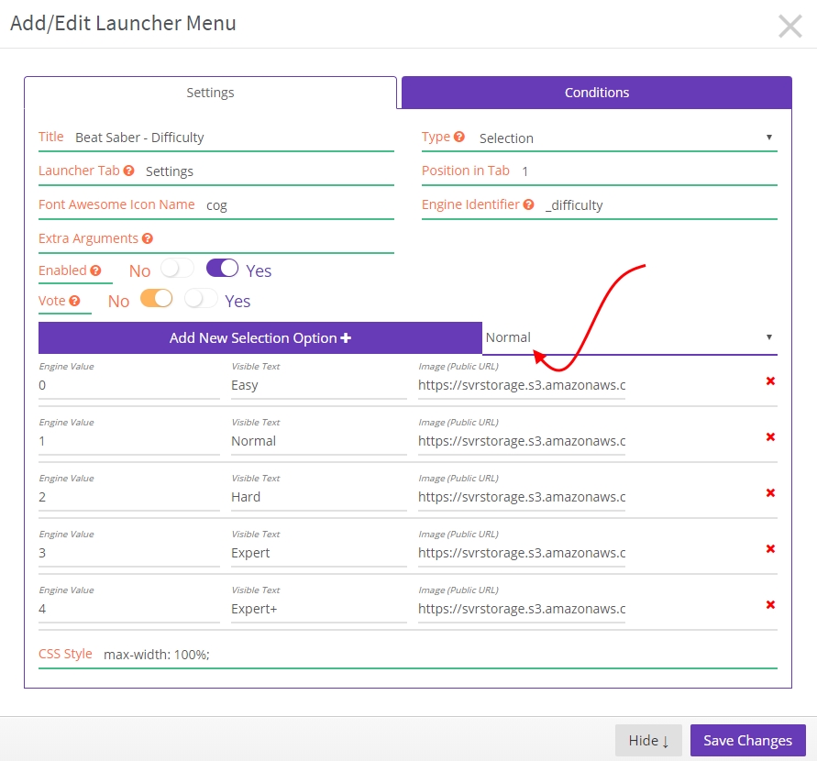Delete the Normal selection option row
The width and height of the screenshot is (817, 761).
click(770, 436)
